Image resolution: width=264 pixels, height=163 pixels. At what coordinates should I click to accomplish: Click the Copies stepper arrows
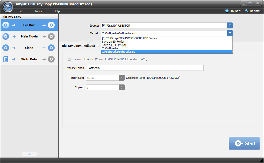coord(122,87)
